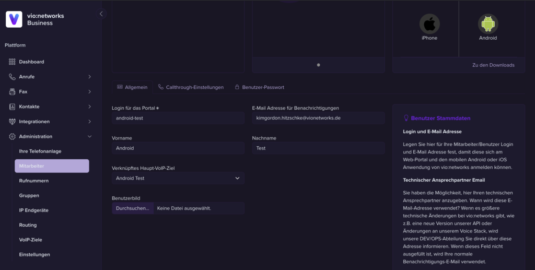Click the vio:networks logo icon
Screen dimensions: 535x270
pyautogui.click(x=14, y=19)
